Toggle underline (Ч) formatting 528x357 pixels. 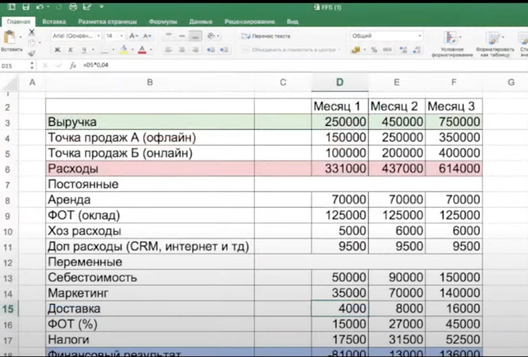(84, 50)
